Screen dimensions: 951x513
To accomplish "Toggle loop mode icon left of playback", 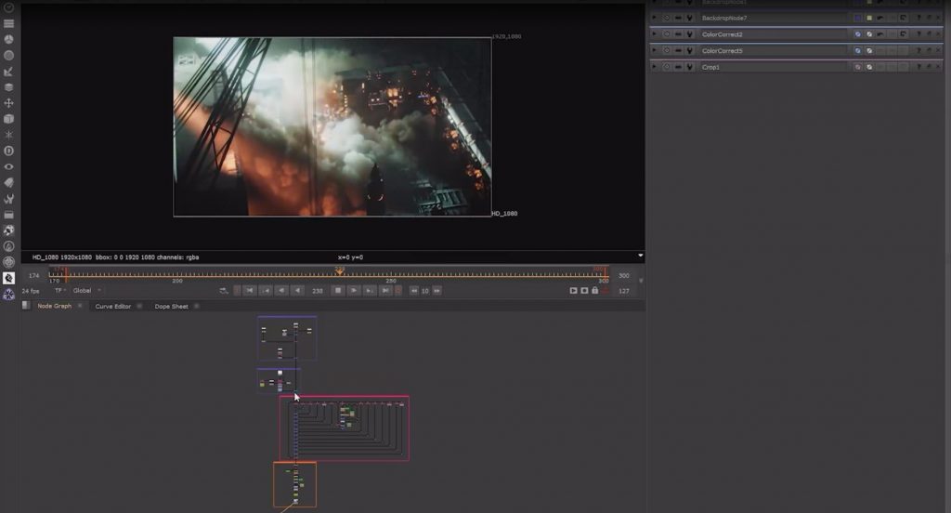I will point(224,291).
